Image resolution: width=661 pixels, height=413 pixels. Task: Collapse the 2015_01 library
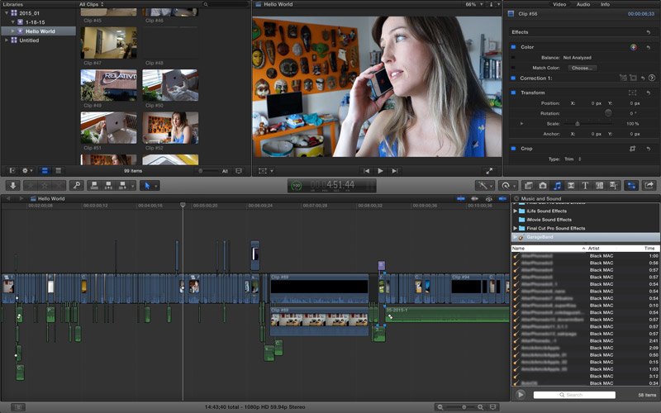(x=7, y=13)
